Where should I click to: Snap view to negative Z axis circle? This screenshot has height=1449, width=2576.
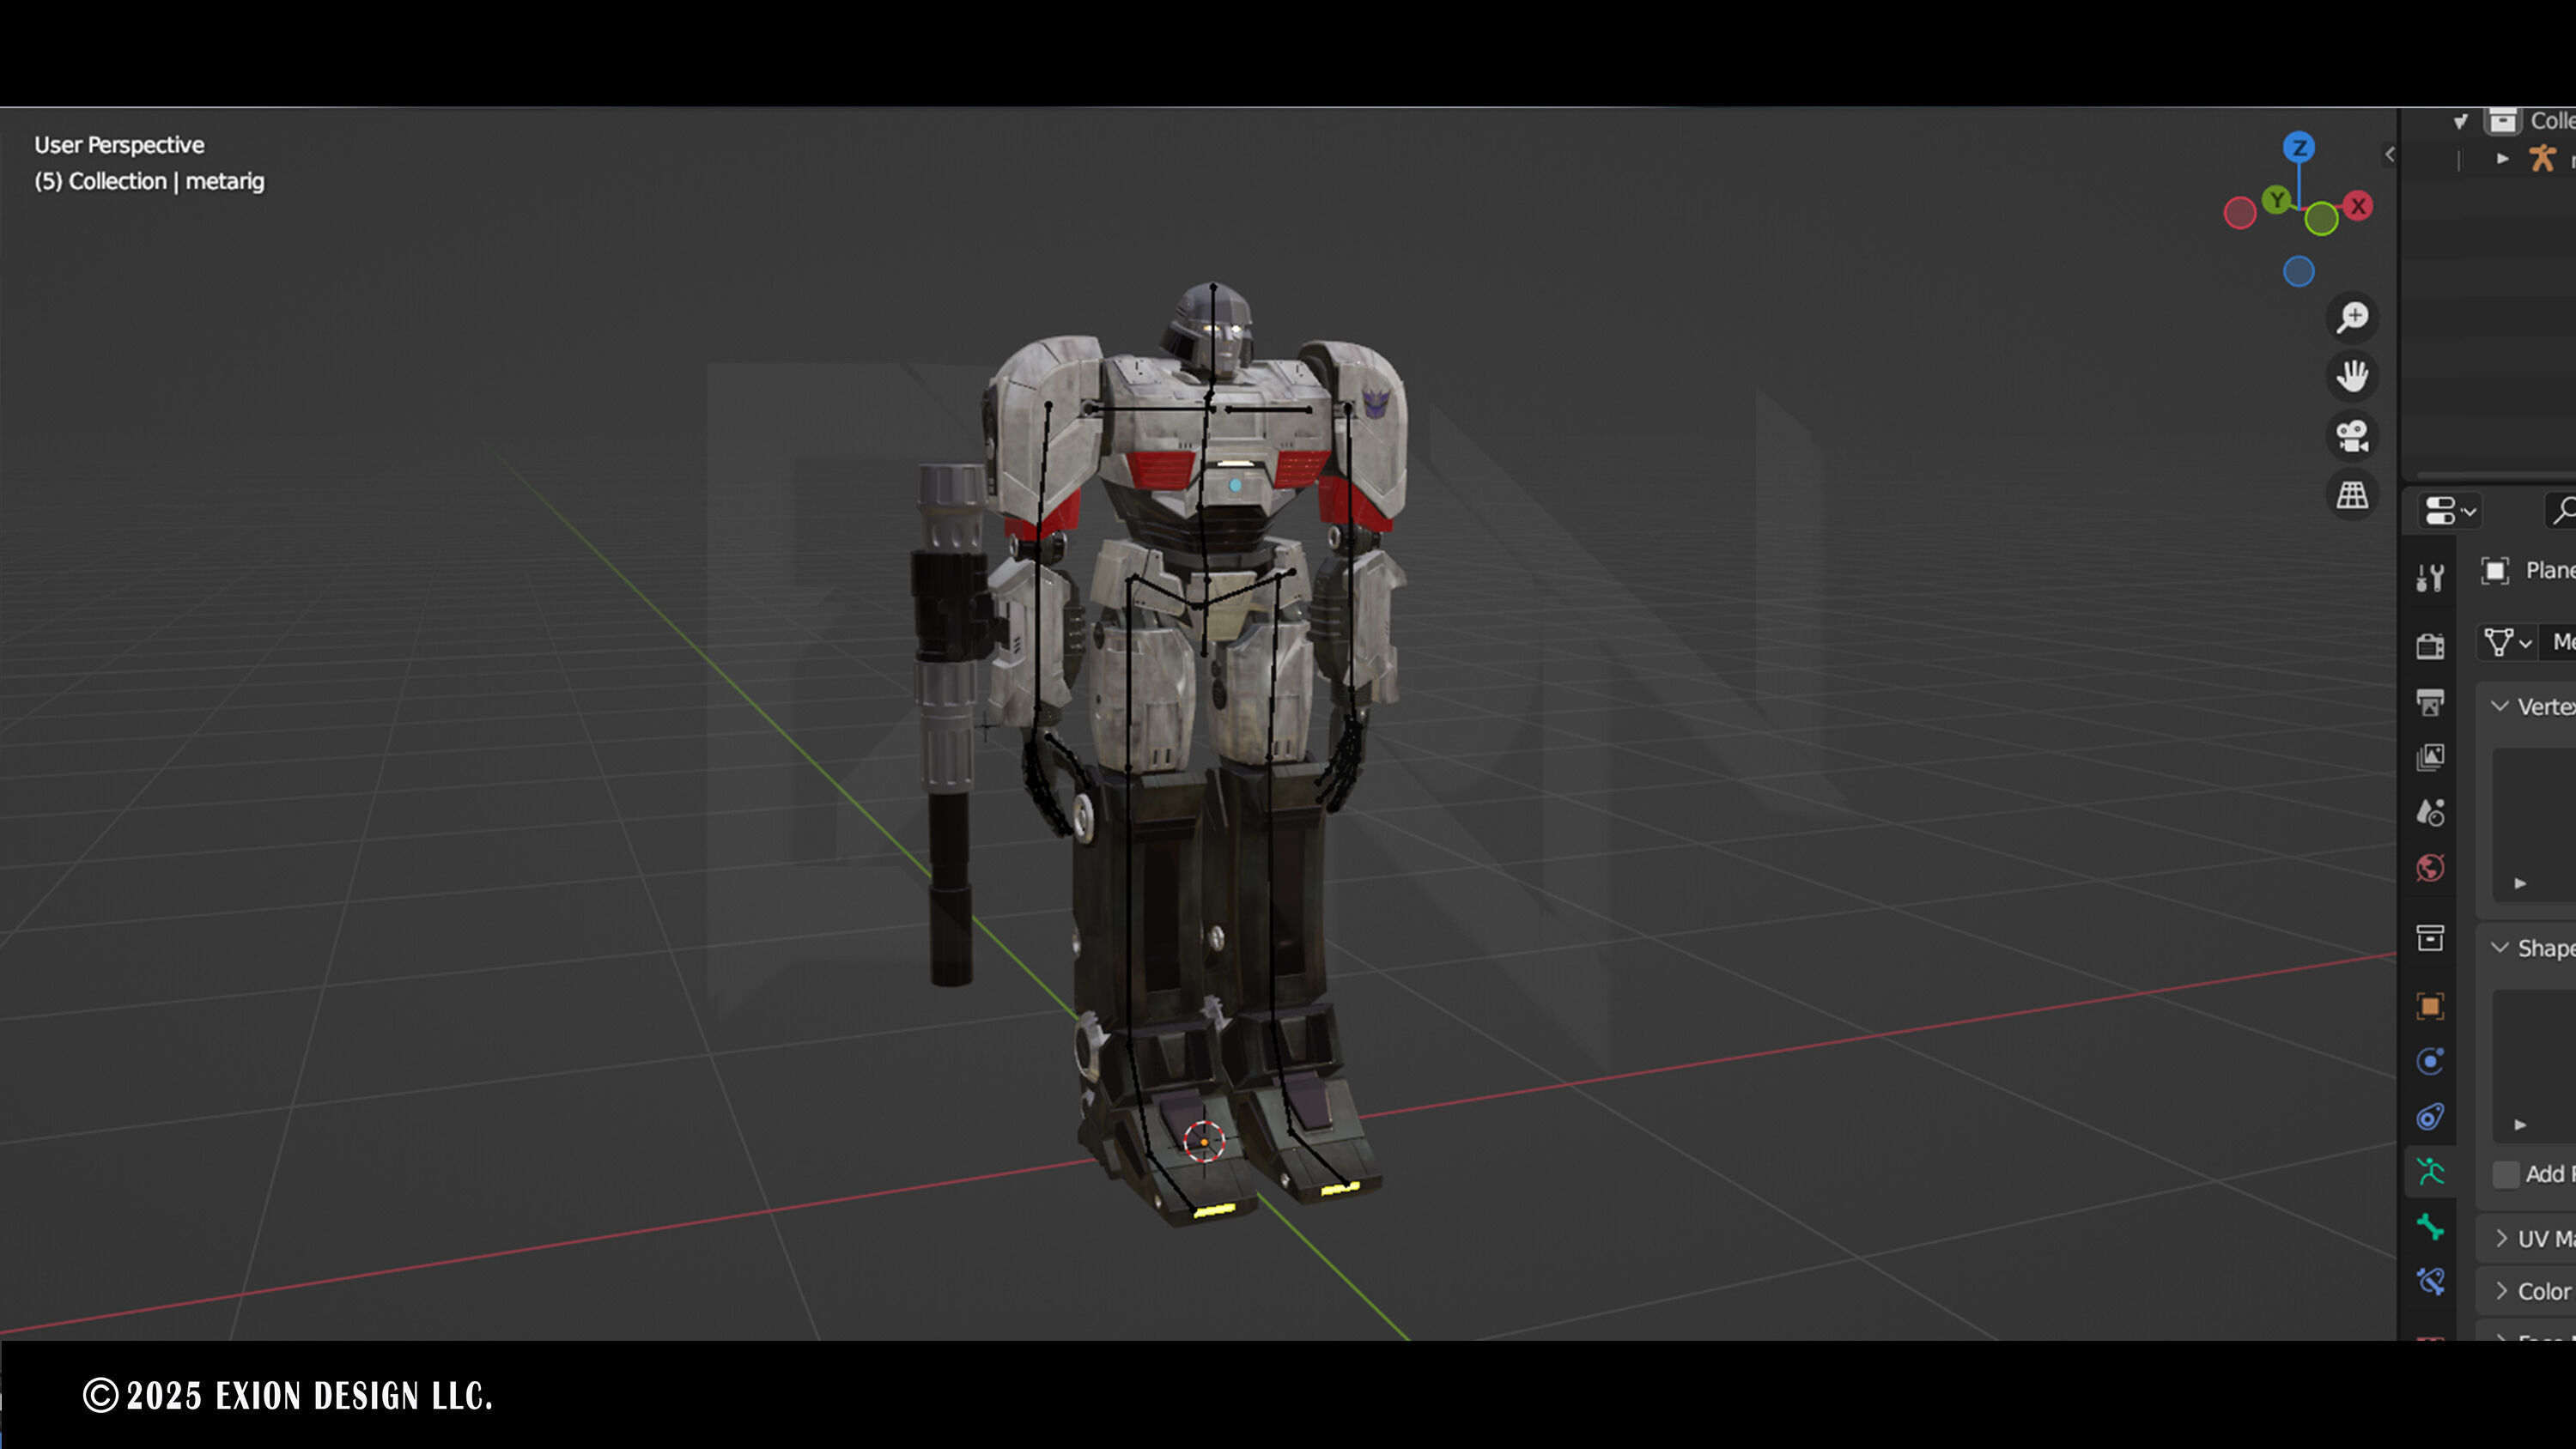[2299, 272]
